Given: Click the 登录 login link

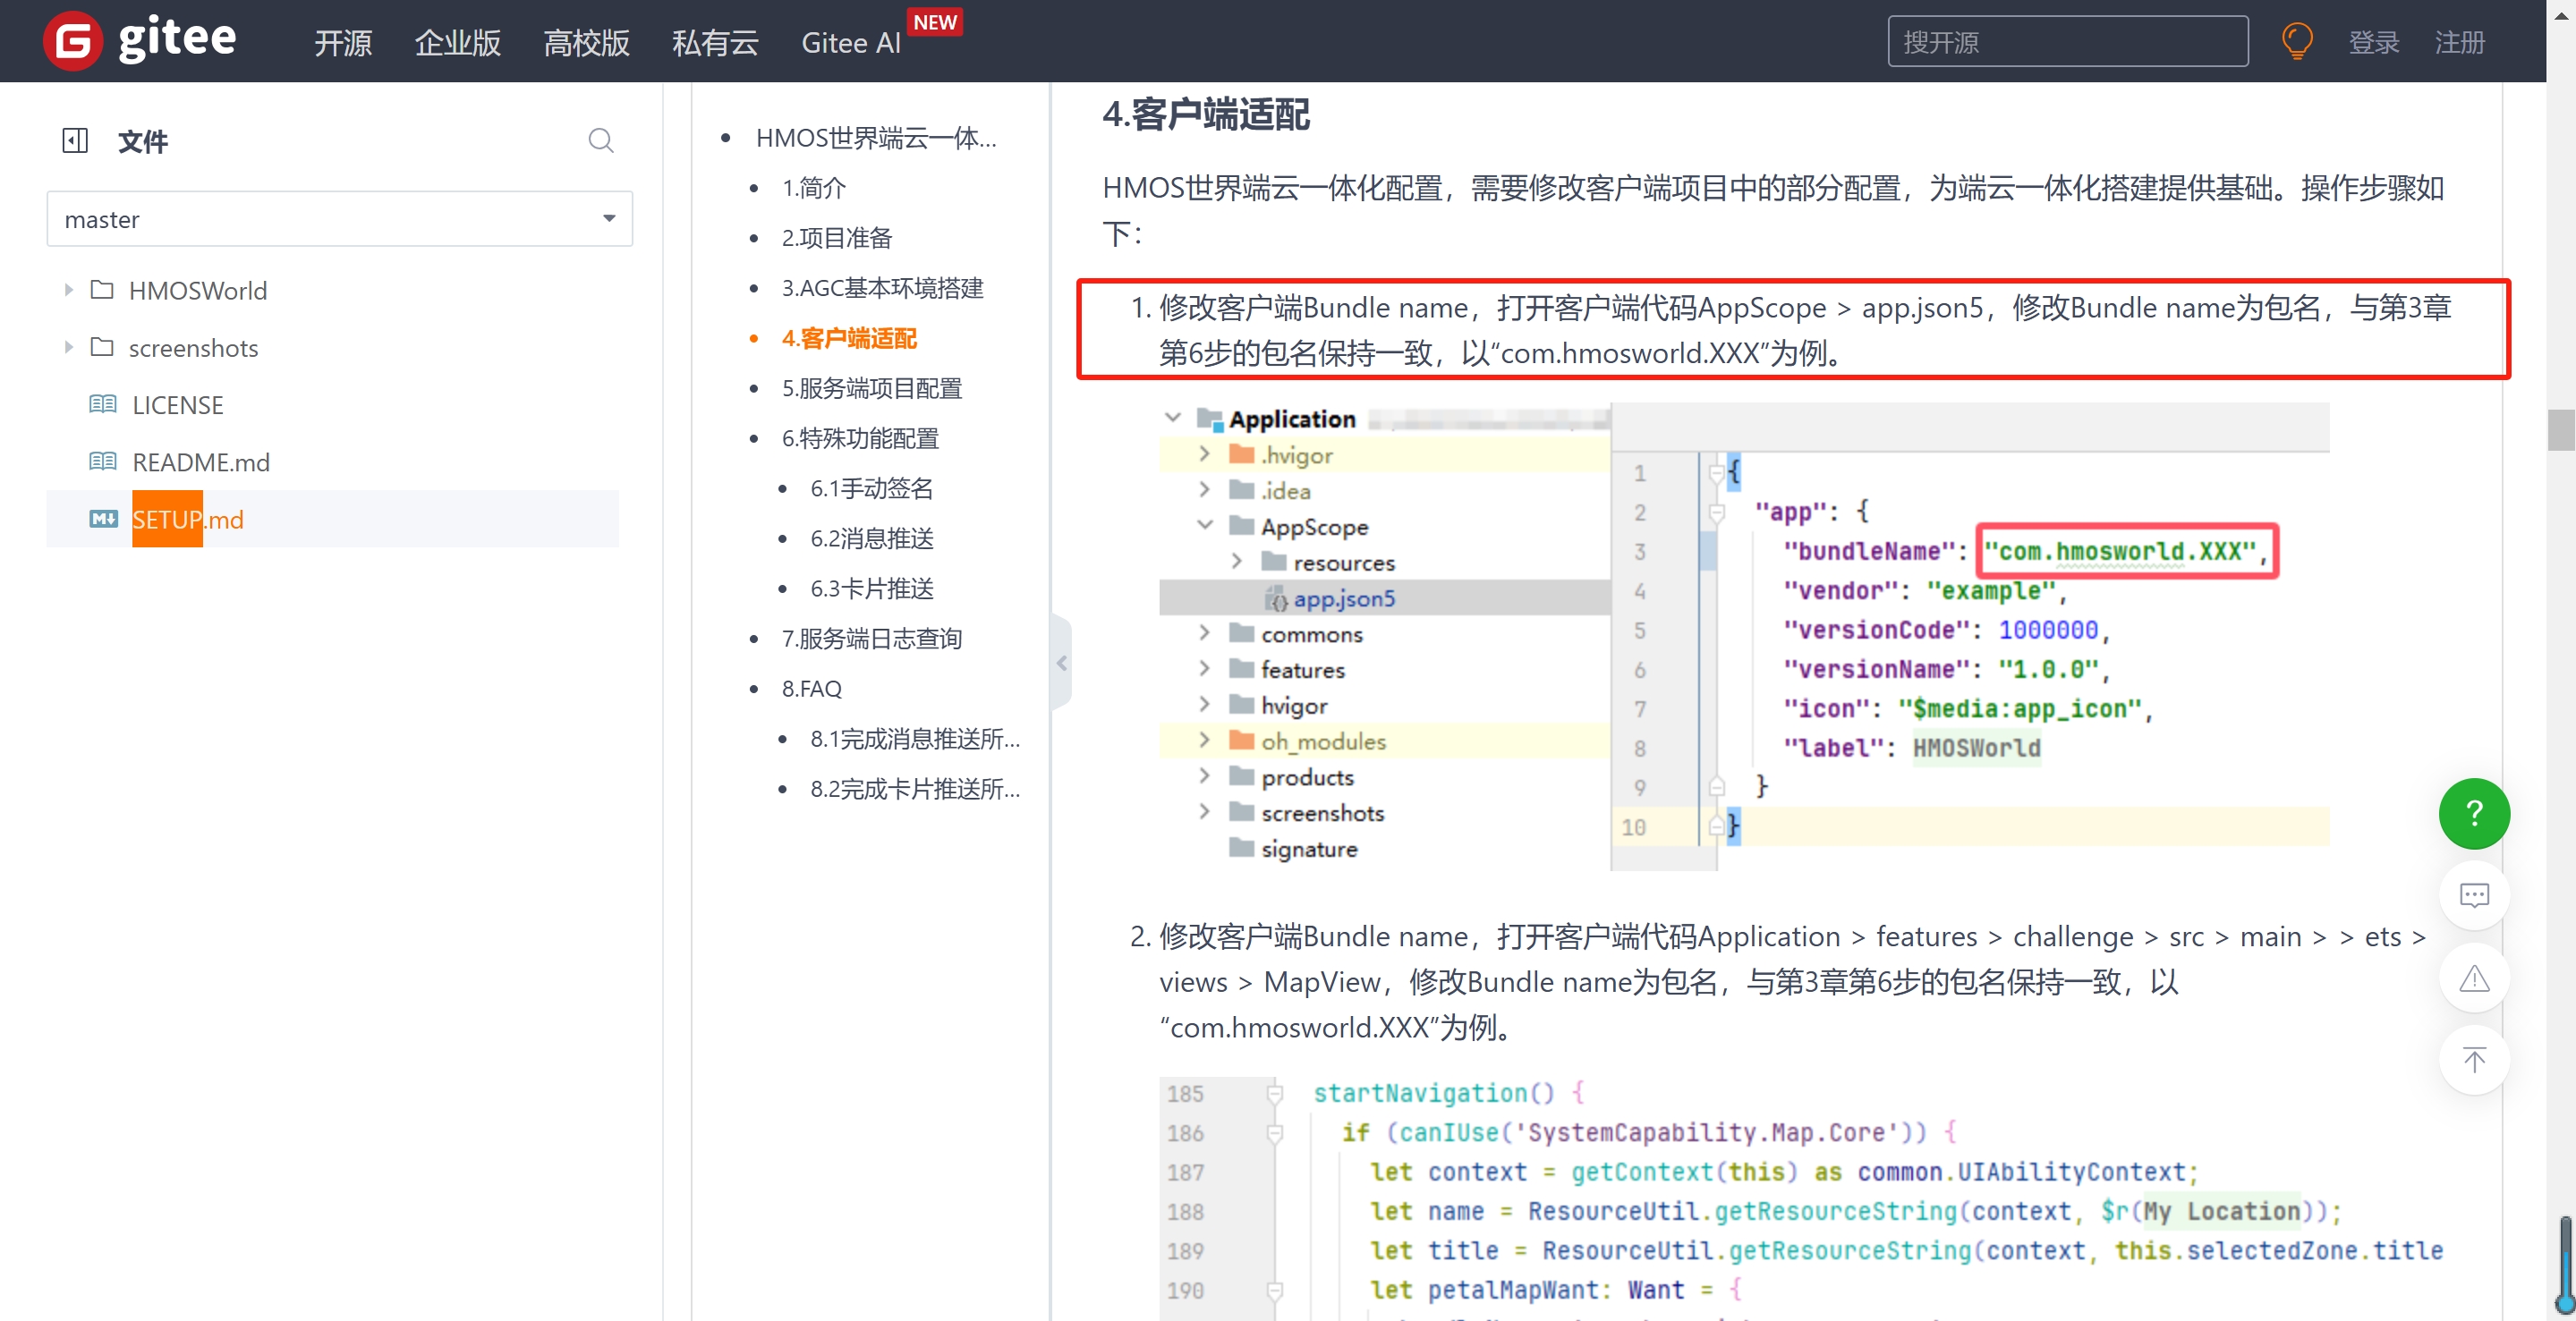Looking at the screenshot, I should tap(2373, 43).
